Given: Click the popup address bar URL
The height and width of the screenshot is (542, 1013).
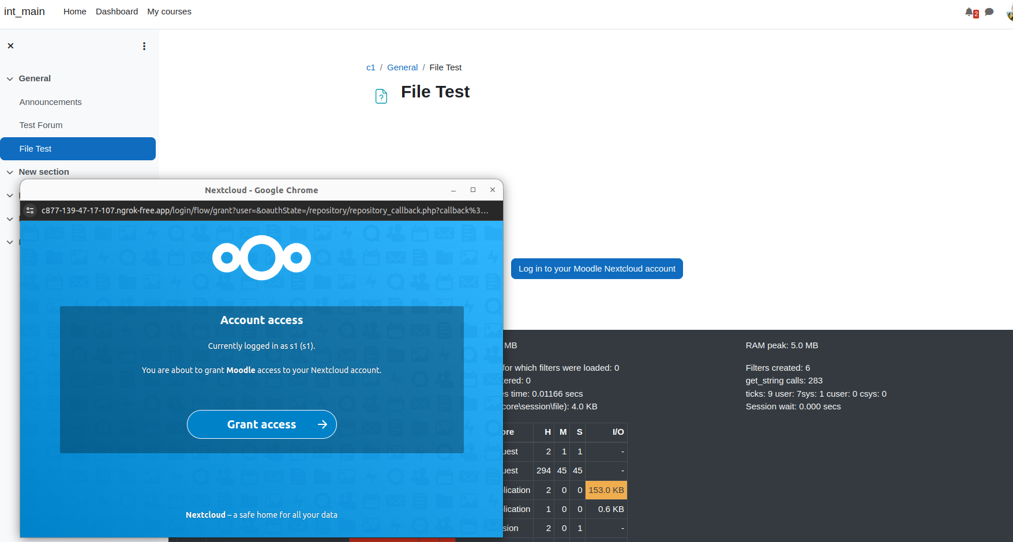Looking at the screenshot, I should pos(265,210).
